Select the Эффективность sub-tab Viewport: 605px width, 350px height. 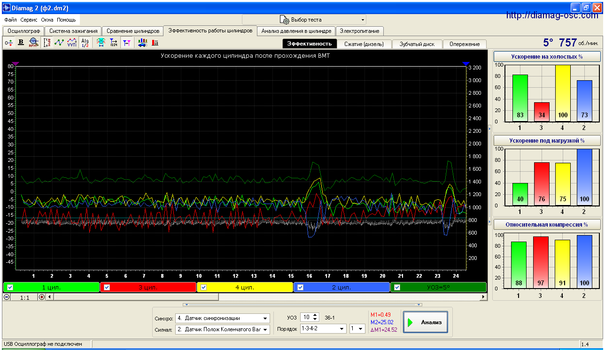point(310,44)
